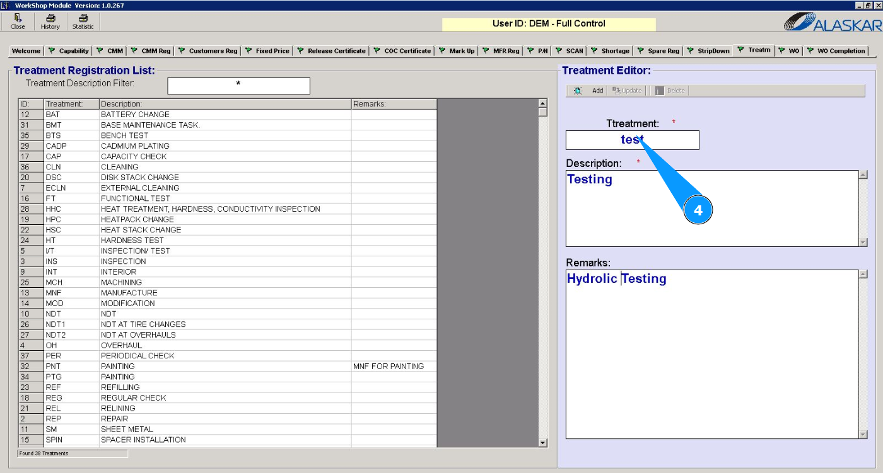Select the CMM Reg tab
The height and width of the screenshot is (473, 883).
[x=151, y=51]
